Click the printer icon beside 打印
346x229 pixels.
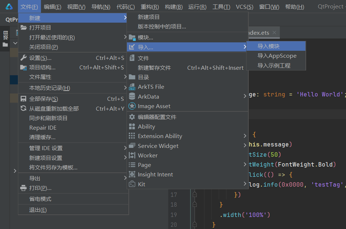click(23, 188)
